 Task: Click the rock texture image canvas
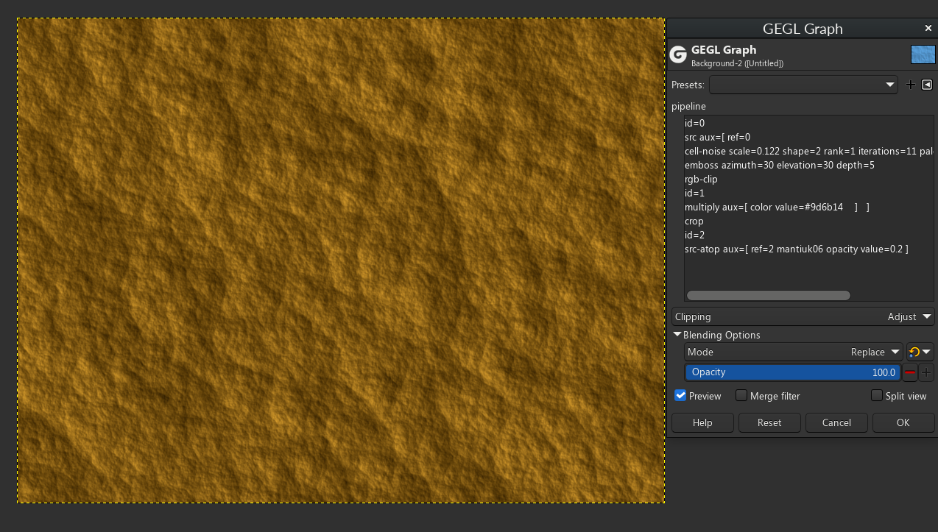(341, 260)
